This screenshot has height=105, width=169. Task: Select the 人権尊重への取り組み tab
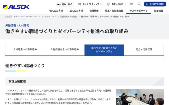(25, 50)
